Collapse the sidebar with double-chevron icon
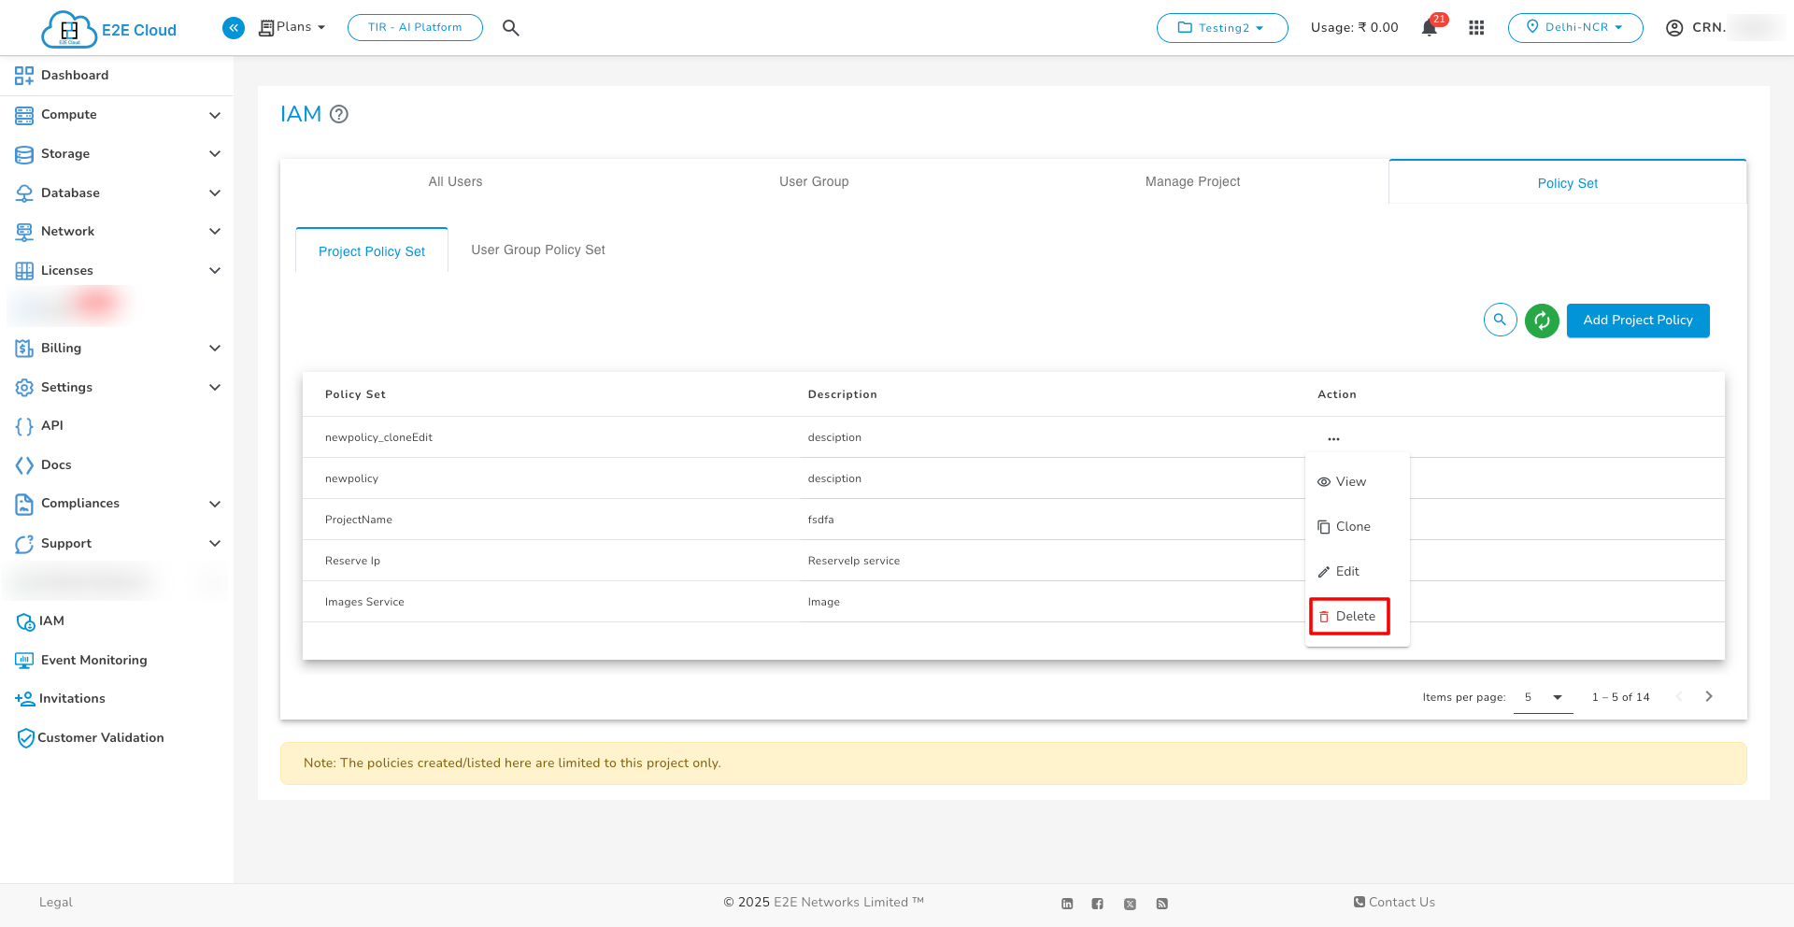1794x927 pixels. [x=234, y=28]
